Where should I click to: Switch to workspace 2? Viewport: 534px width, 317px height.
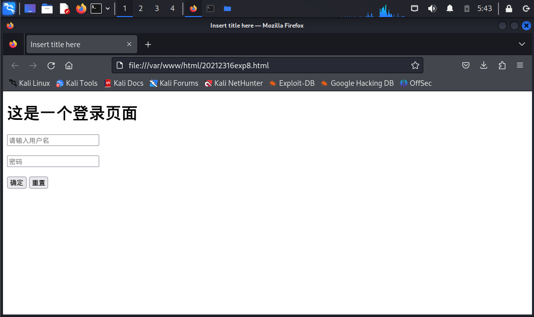coord(141,9)
